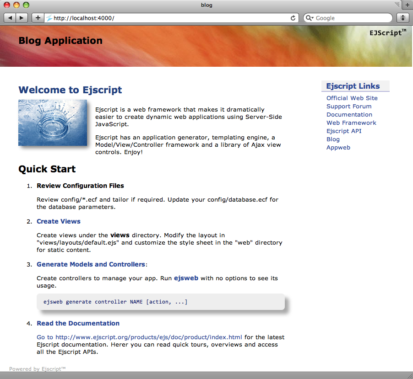Open a new tab with plus button
413x379 pixels.
407,5
